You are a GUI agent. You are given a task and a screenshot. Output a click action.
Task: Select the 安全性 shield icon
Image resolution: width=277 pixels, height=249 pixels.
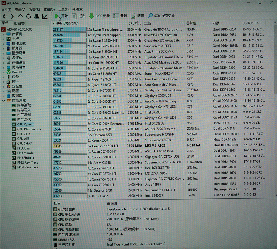8,86
